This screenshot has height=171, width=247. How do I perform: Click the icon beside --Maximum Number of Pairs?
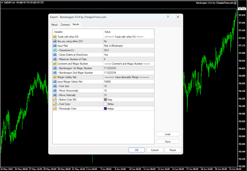(x=55, y=59)
